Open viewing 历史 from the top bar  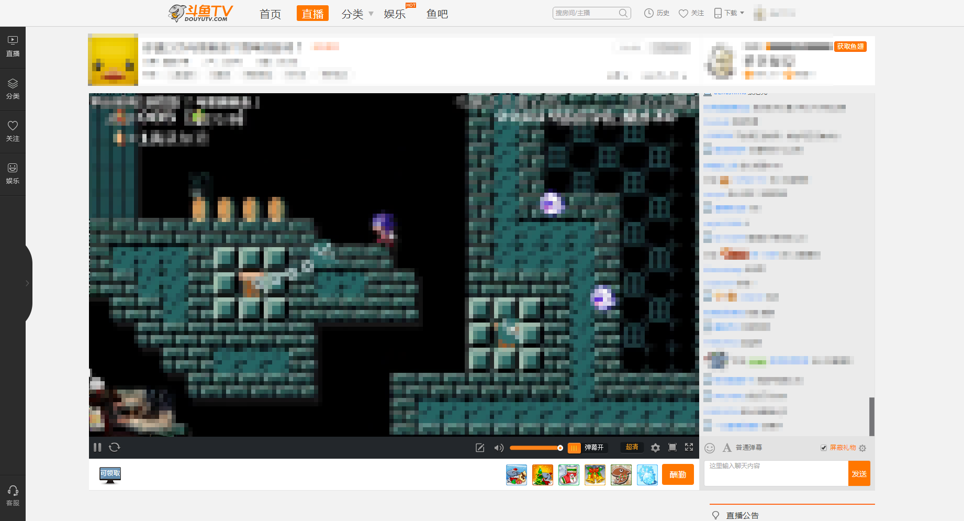657,13
